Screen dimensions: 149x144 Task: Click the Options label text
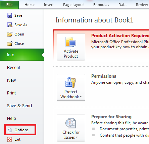point(21,130)
